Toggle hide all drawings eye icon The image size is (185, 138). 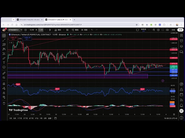(x=4, y=97)
